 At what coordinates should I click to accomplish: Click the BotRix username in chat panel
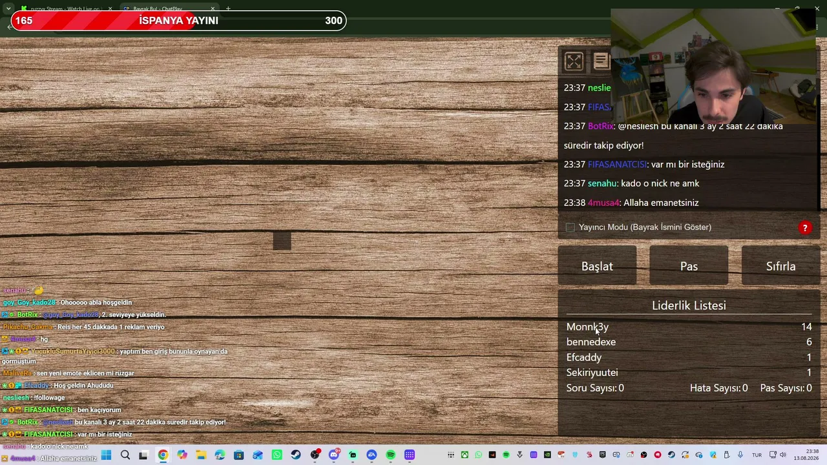[x=600, y=126]
